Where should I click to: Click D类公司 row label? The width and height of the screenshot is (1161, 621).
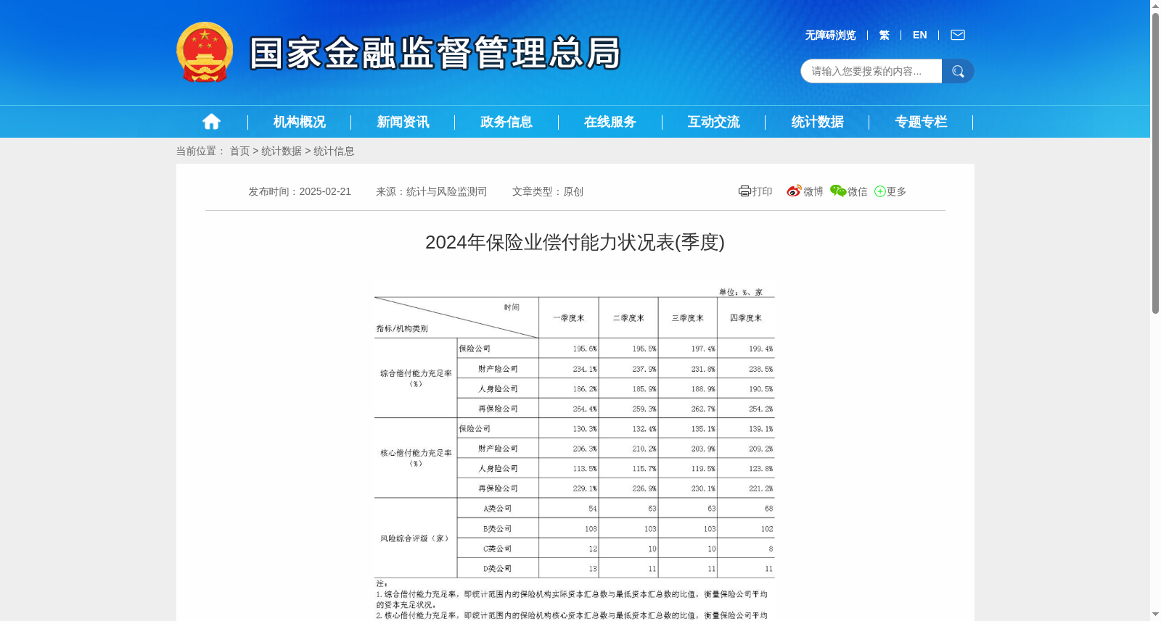[498, 569]
